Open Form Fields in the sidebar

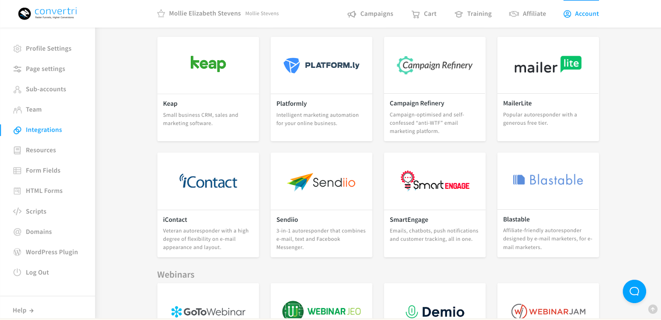tap(43, 171)
